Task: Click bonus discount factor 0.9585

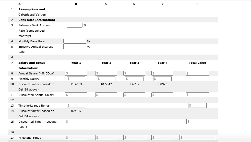Action: coord(76,111)
